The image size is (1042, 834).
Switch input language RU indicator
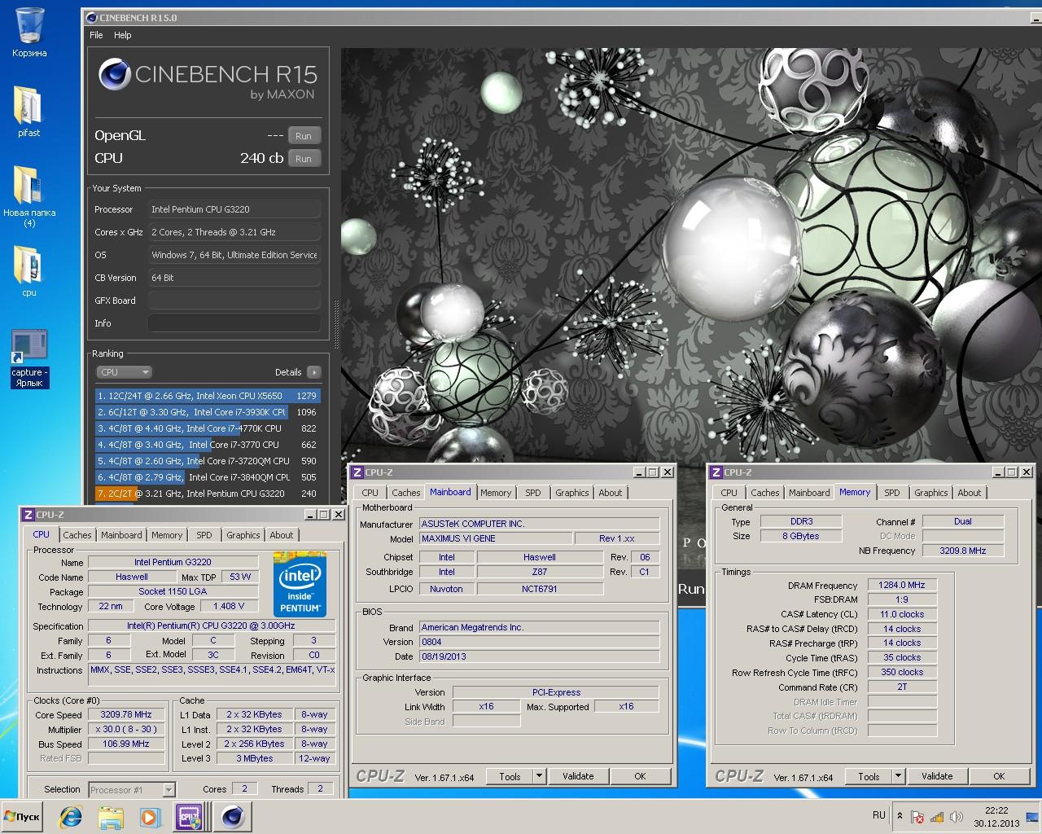(879, 815)
